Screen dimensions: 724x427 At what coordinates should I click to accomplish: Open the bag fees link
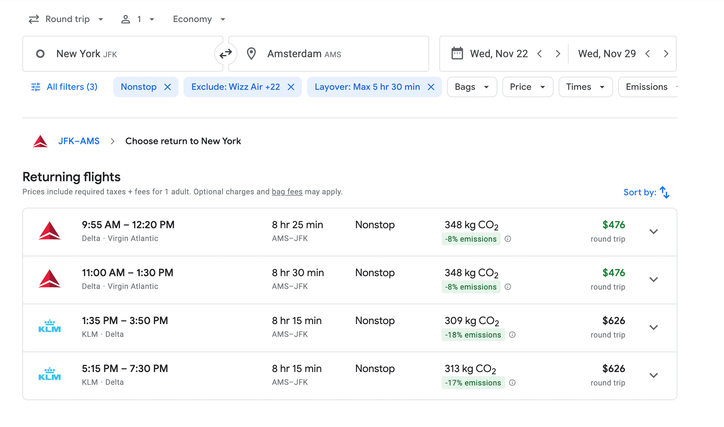point(287,192)
